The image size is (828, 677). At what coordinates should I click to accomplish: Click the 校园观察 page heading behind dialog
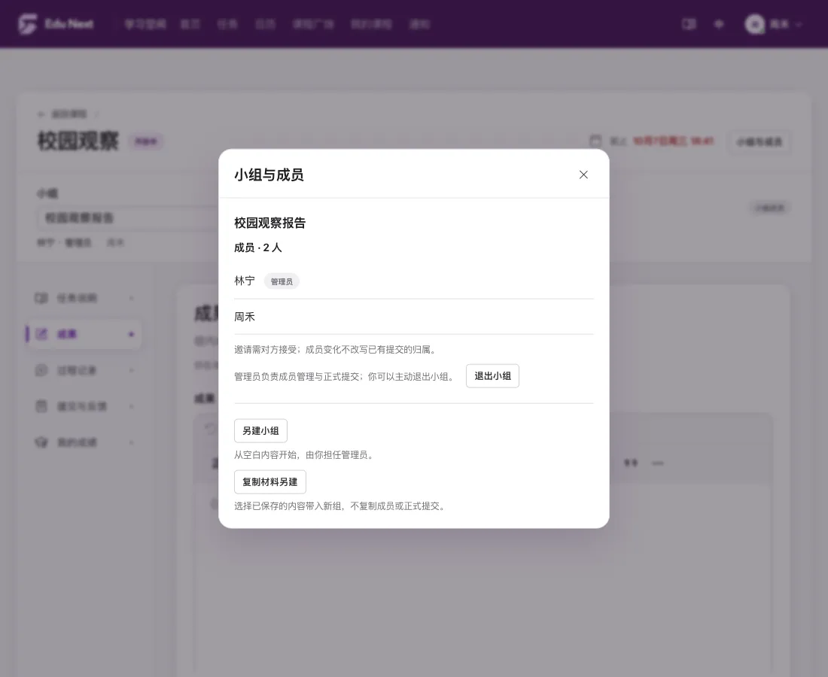[78, 141]
